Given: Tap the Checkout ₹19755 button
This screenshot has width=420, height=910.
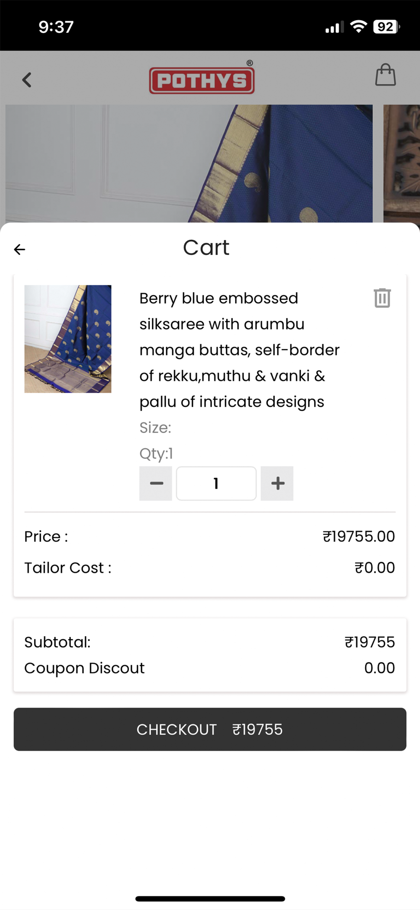Looking at the screenshot, I should 210,729.
